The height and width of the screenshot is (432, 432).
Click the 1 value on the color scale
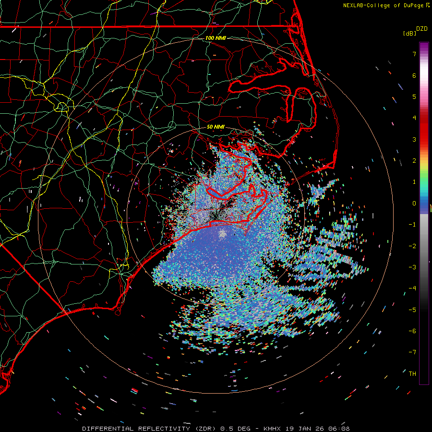(414, 182)
